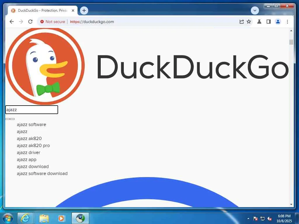The width and height of the screenshot is (299, 224).
Task: Open a new tab with the plus button
Action: tap(84, 10)
